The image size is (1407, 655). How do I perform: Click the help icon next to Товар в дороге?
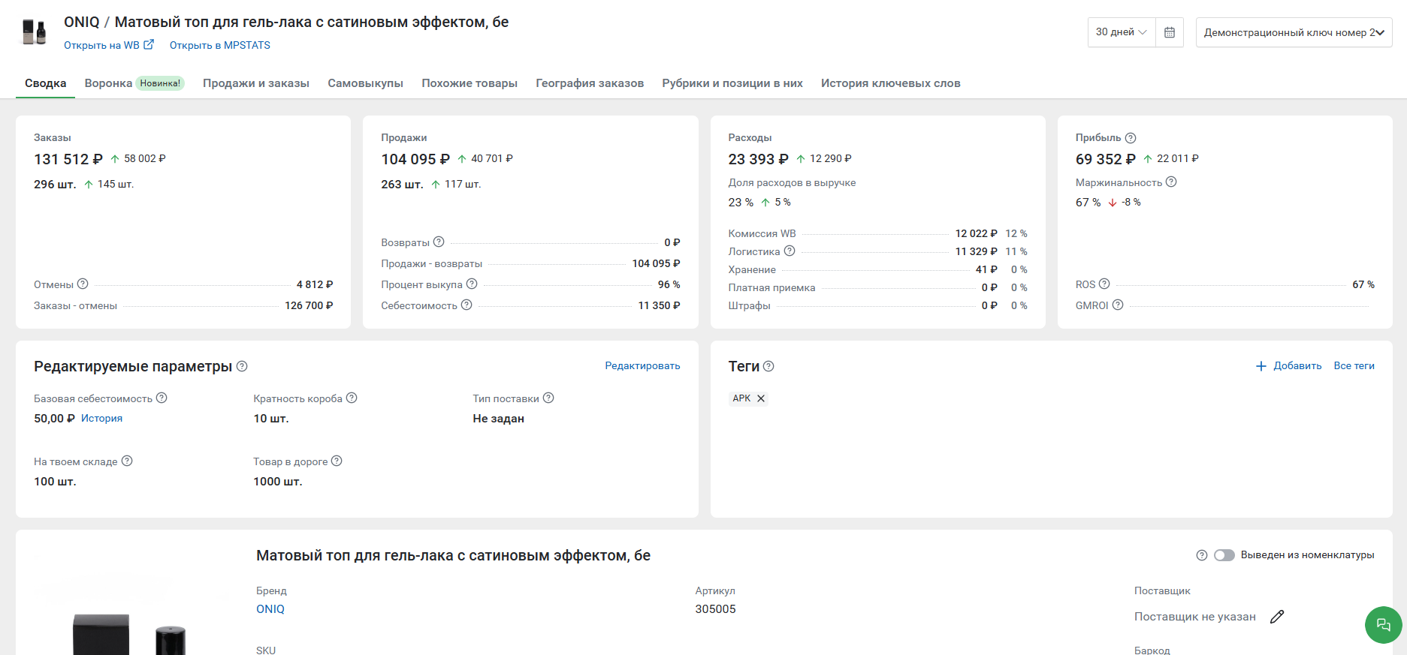(337, 461)
